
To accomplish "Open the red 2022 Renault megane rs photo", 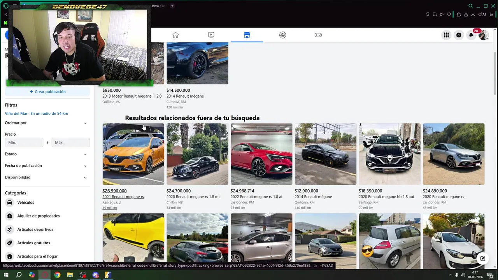I will pos(261,154).
